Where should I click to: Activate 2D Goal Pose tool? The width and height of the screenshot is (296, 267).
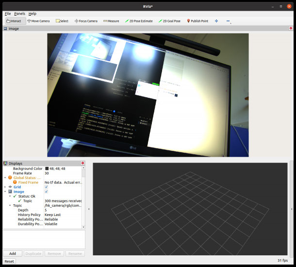pos(169,21)
